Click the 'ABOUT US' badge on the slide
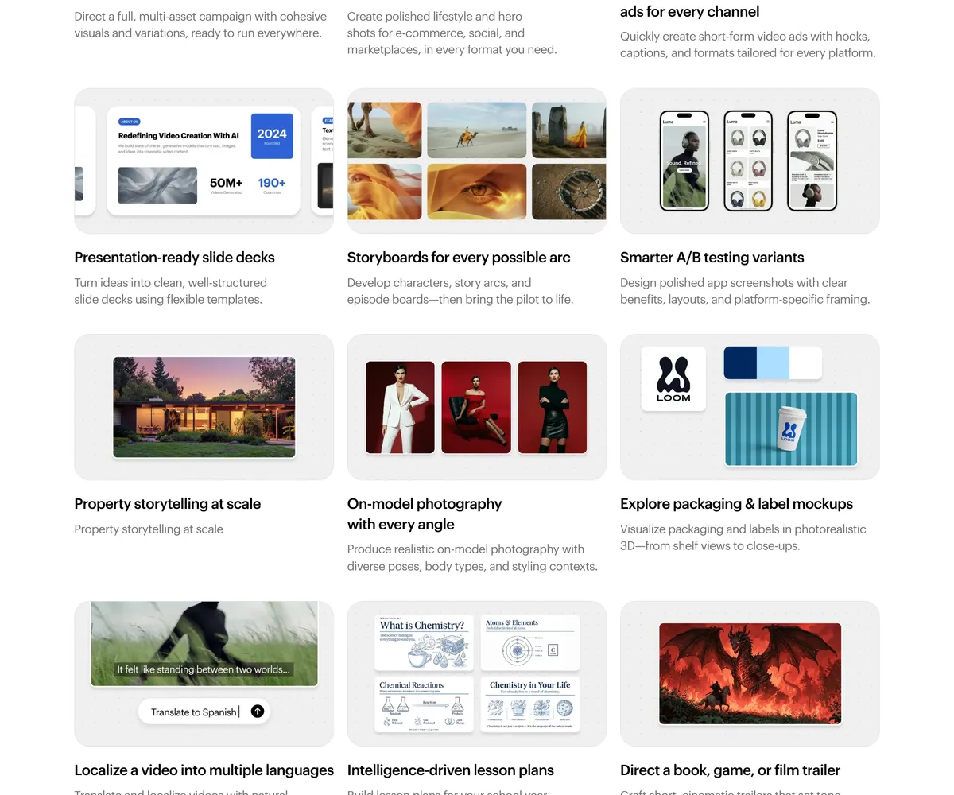Viewport: 954px width, 795px height. (x=129, y=122)
